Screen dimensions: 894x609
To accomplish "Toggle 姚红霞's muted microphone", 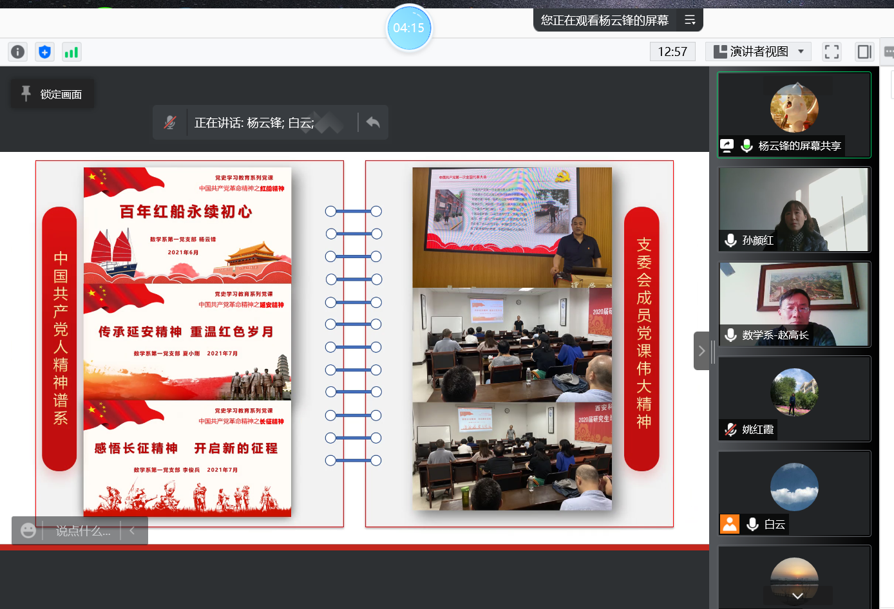I will pyautogui.click(x=730, y=429).
